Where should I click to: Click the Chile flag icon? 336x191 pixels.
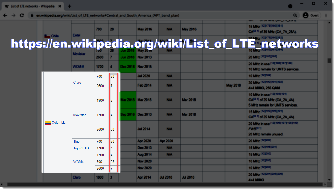pos(47,36)
